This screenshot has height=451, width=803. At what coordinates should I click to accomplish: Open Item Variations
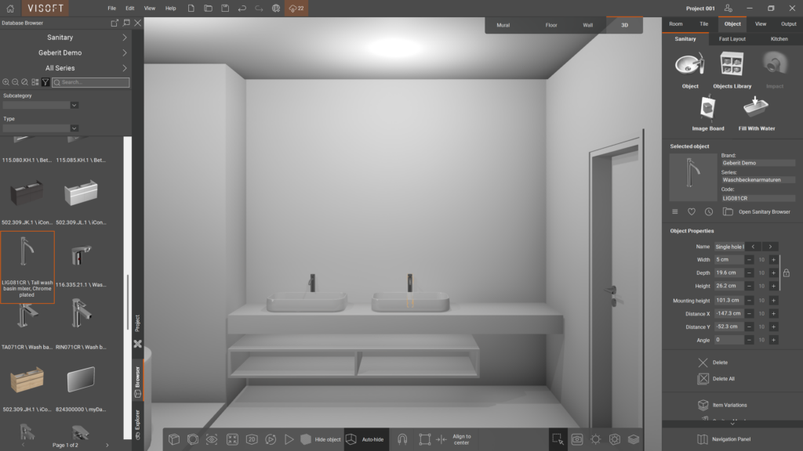coord(722,405)
